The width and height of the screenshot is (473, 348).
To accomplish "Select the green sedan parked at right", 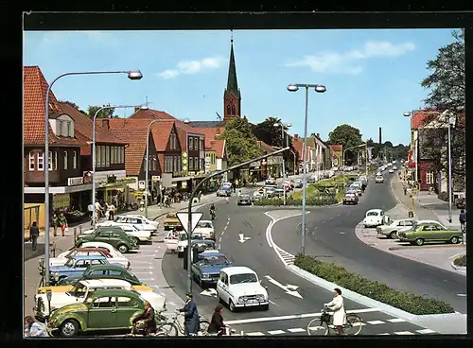I will (429, 234).
